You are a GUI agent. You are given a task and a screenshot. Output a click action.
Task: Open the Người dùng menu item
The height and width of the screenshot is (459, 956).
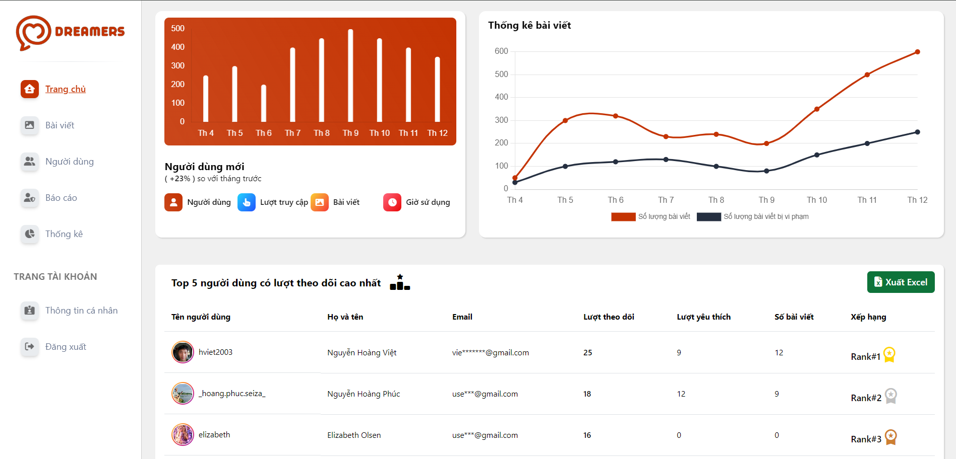point(70,162)
